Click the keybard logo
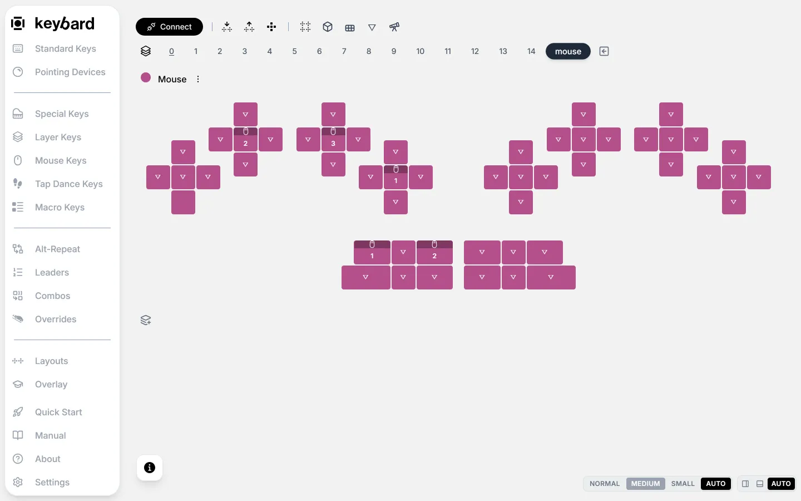This screenshot has height=501, width=801. point(53,23)
